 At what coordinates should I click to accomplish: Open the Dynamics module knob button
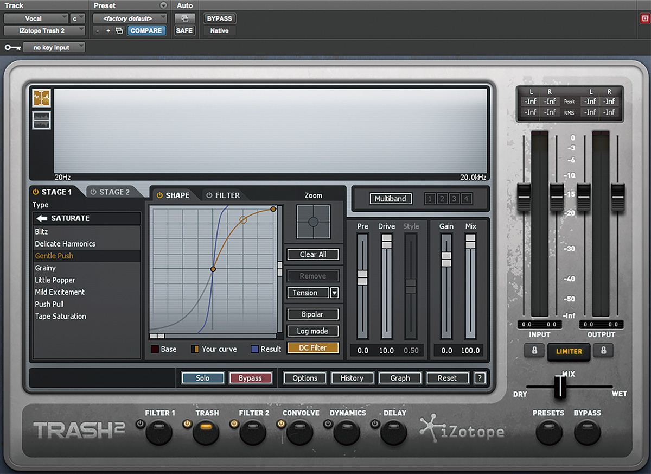pyautogui.click(x=347, y=432)
